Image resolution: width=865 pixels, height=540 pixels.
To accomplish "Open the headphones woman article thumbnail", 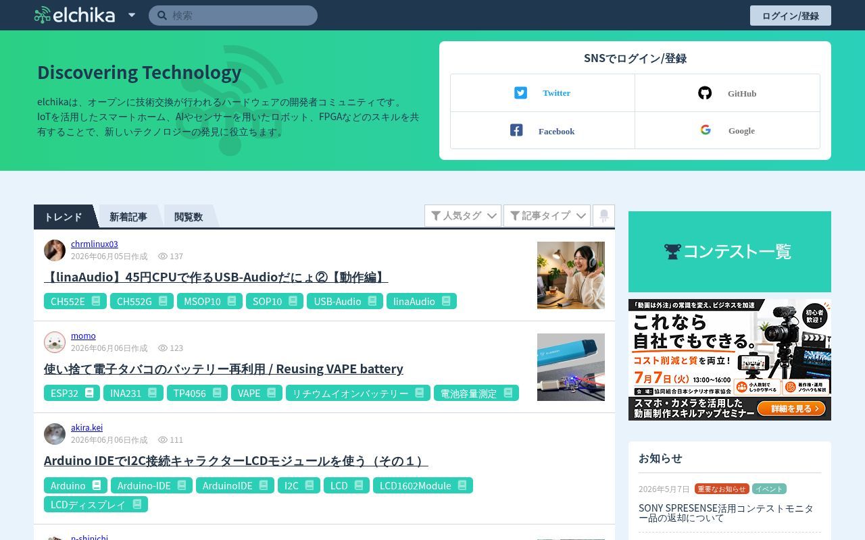I will 571,275.
